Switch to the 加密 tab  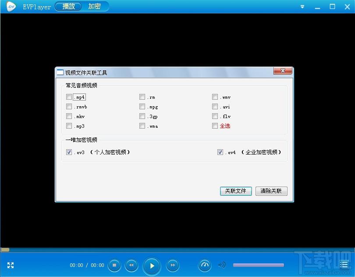tap(94, 7)
